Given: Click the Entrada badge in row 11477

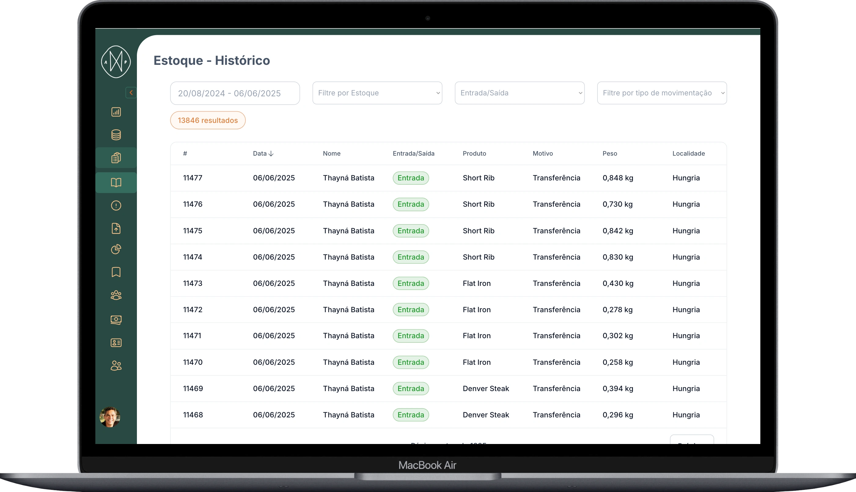Looking at the screenshot, I should 411,178.
